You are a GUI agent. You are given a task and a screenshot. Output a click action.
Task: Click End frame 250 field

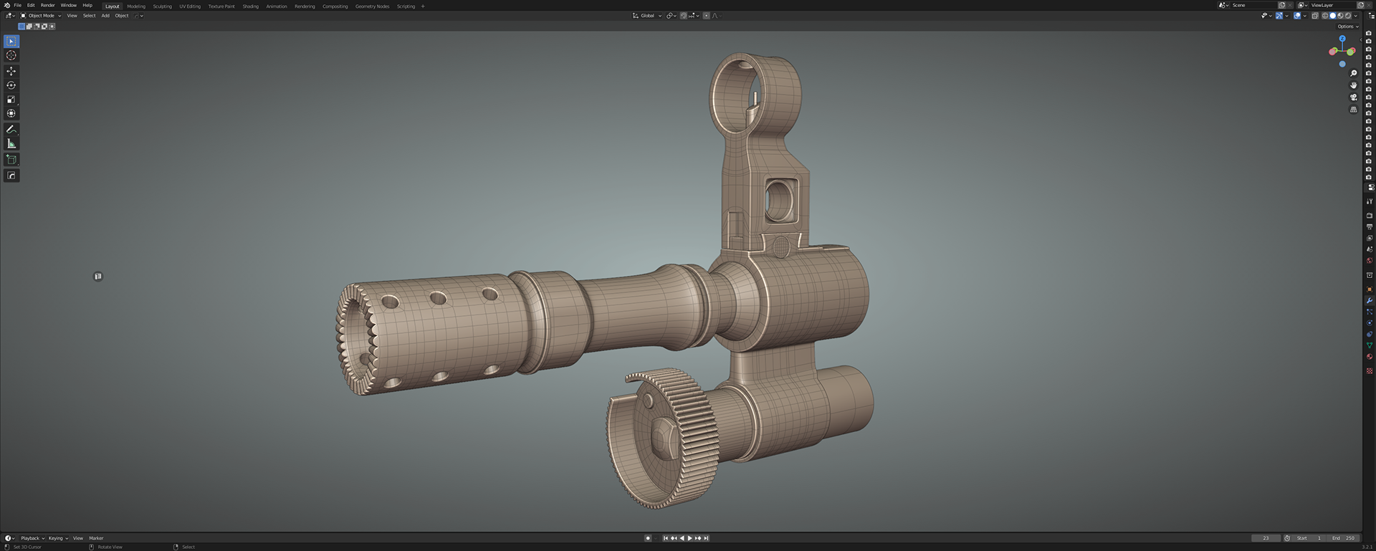tap(1344, 538)
